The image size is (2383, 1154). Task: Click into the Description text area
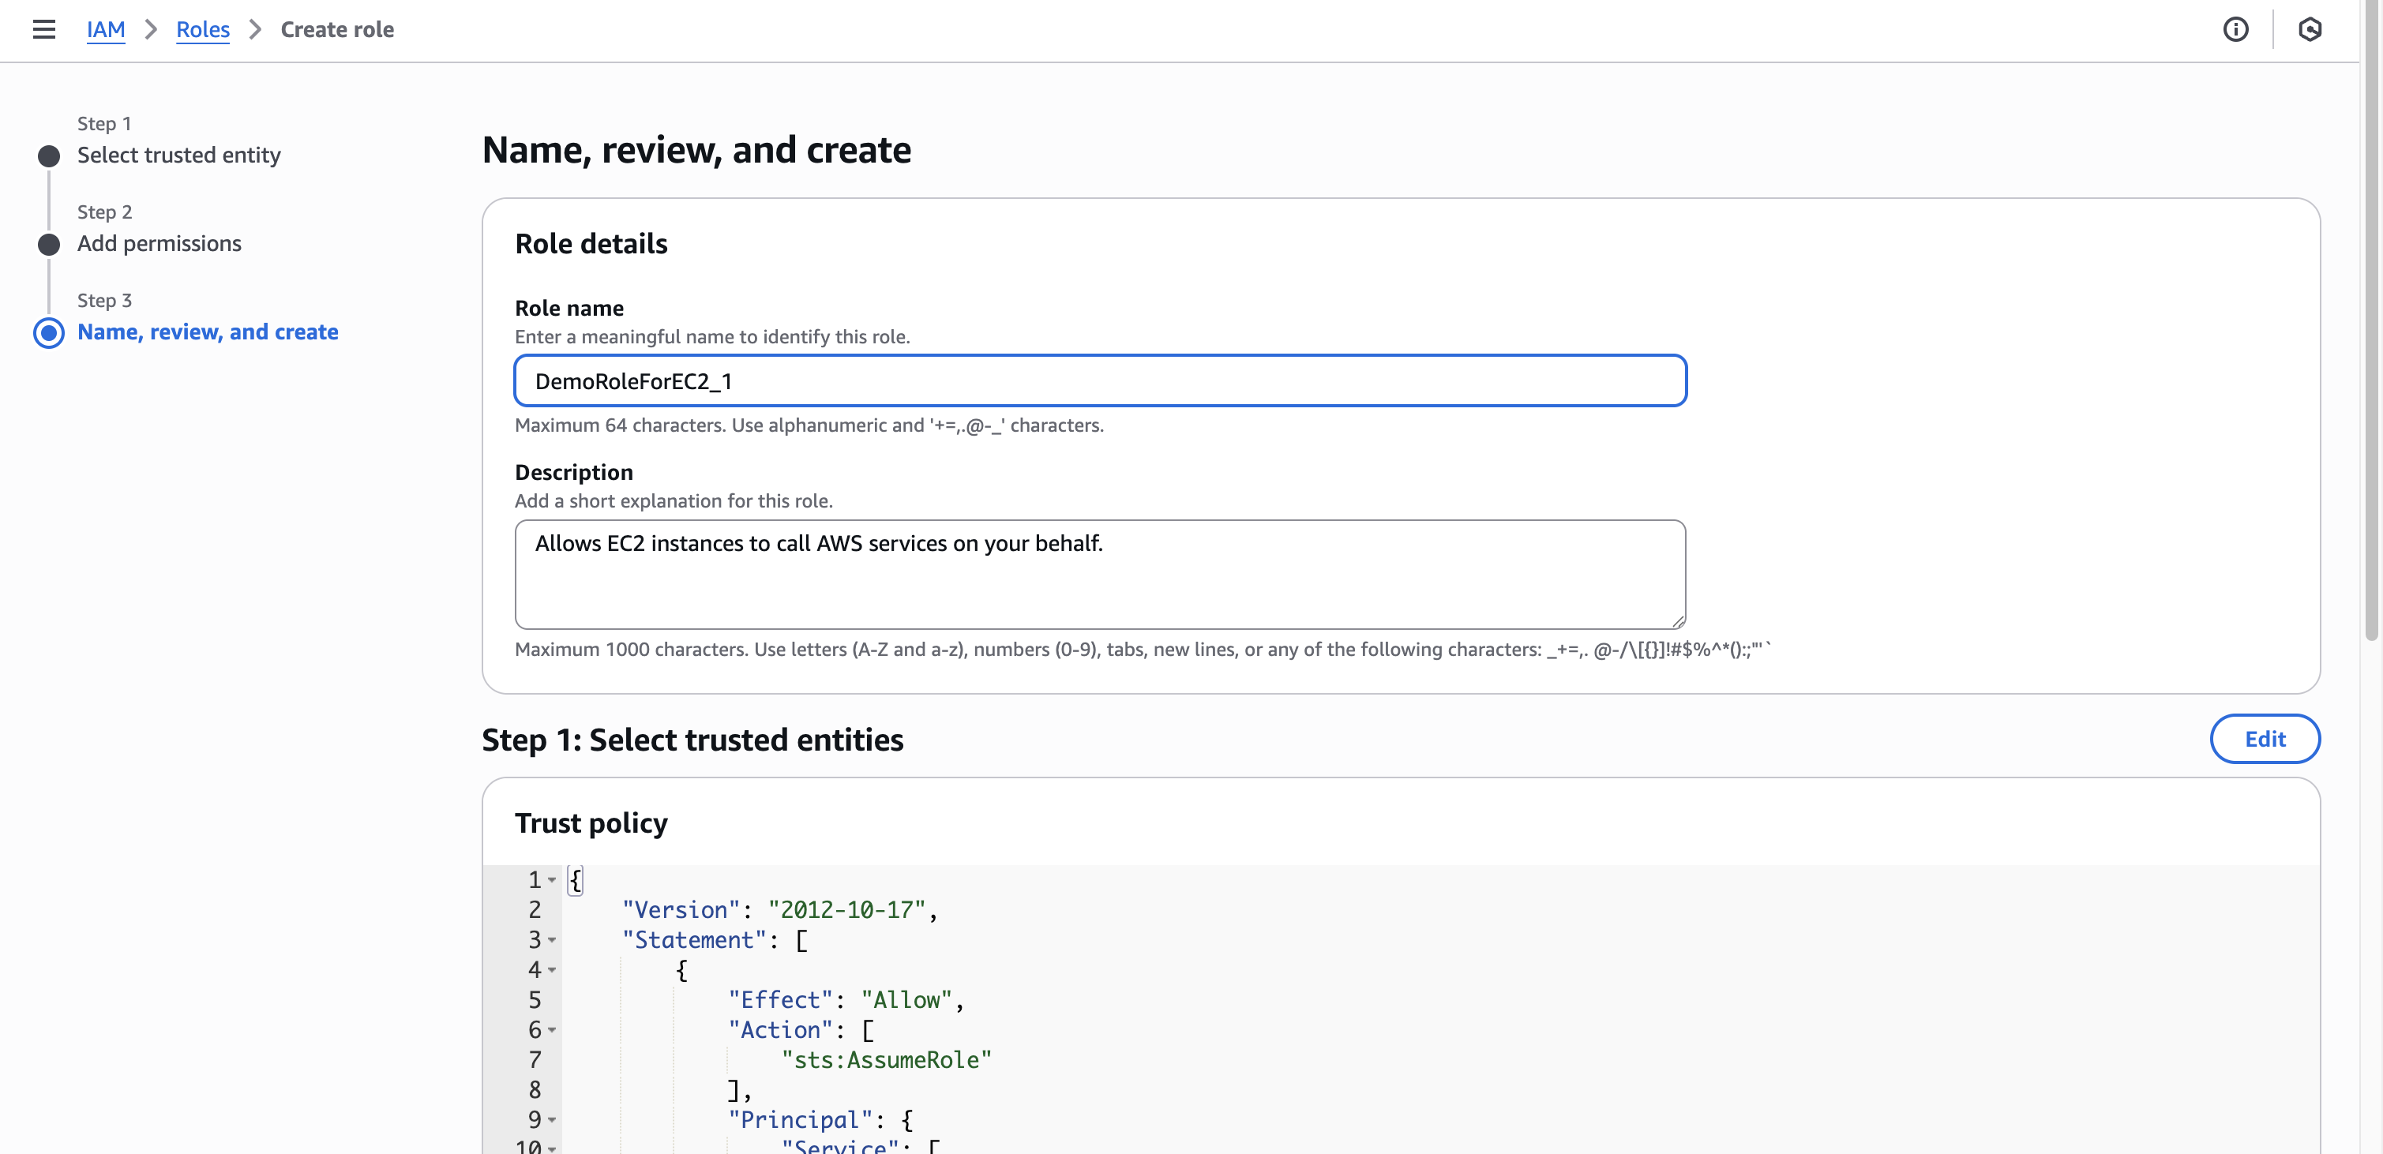click(1100, 574)
